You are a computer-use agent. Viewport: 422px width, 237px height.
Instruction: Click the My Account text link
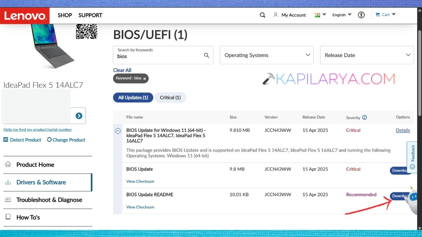tap(294, 15)
